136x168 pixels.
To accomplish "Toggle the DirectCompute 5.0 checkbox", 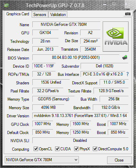I will point(95,149).
